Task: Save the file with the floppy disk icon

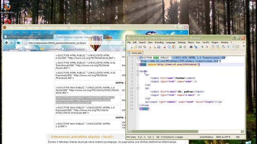Action: pos(140,47)
